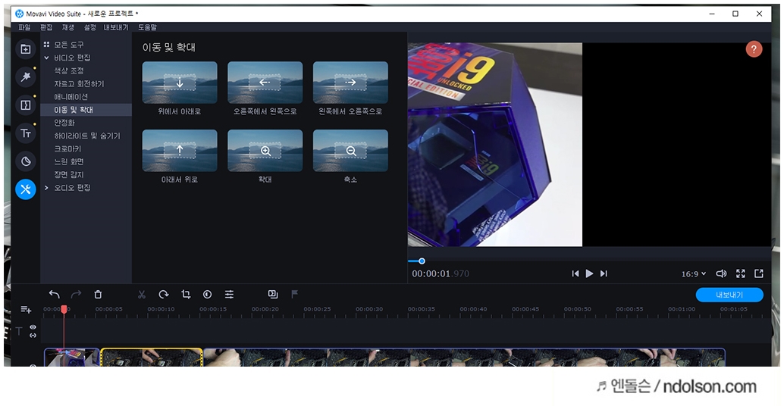Open the 설정 menu
Screen dimensions: 784x406
[x=89, y=27]
